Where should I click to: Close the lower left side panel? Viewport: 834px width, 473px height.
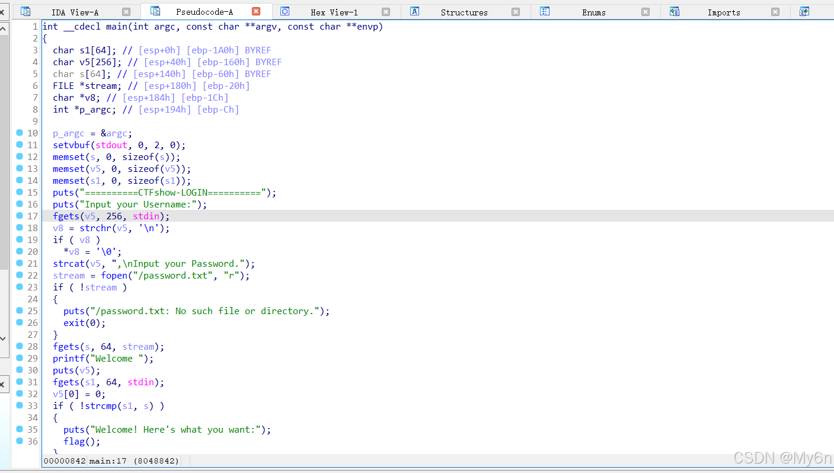(2, 385)
